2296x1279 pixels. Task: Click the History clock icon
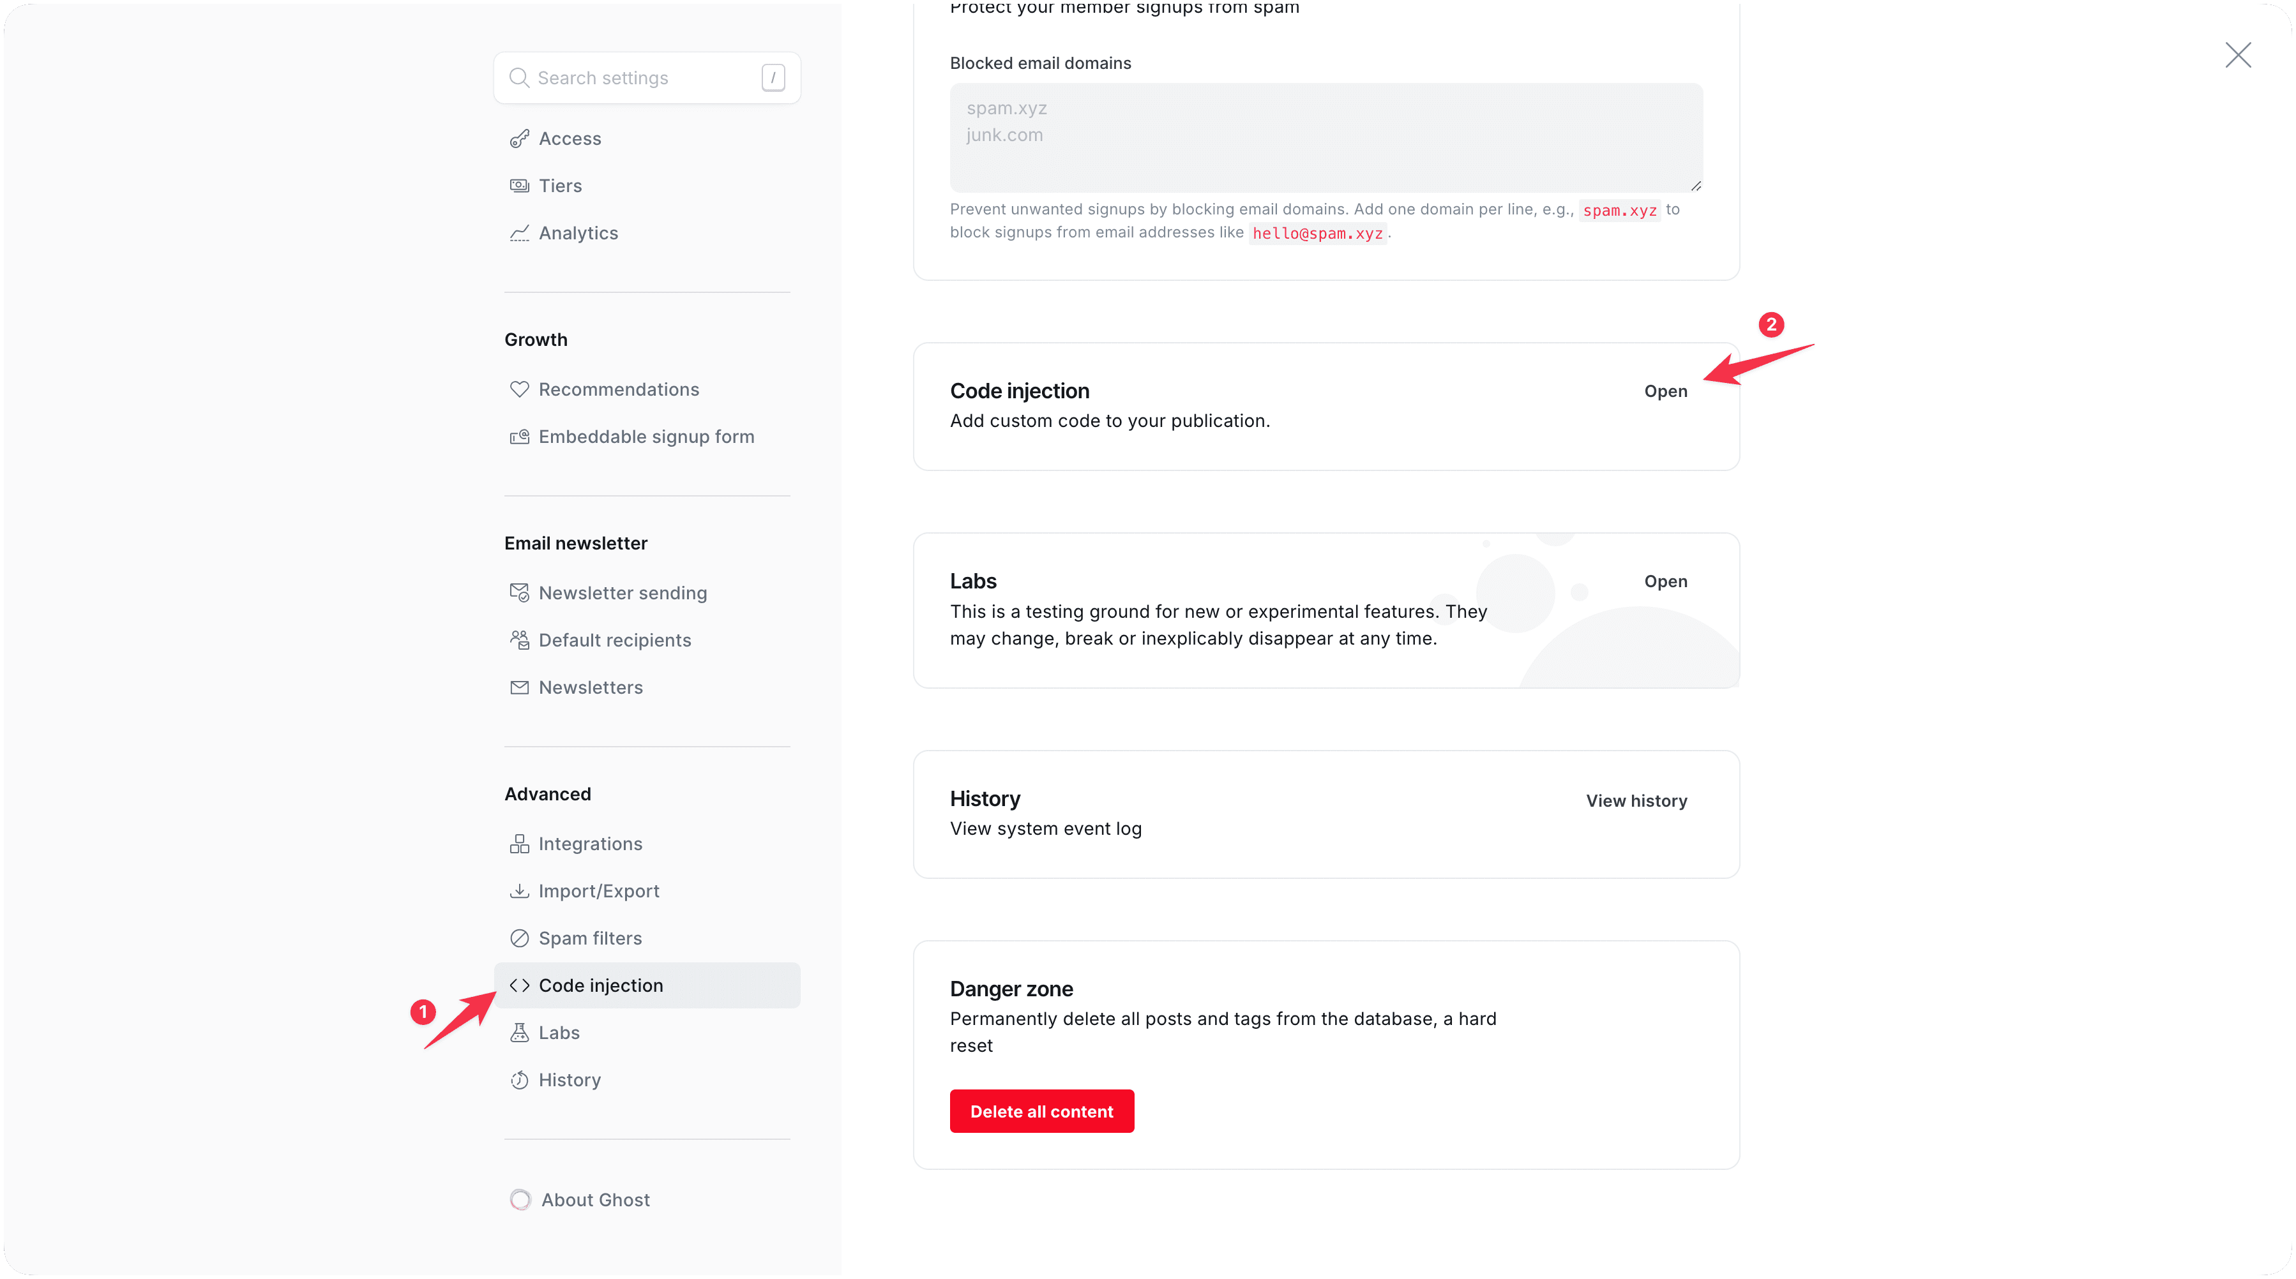pos(518,1079)
